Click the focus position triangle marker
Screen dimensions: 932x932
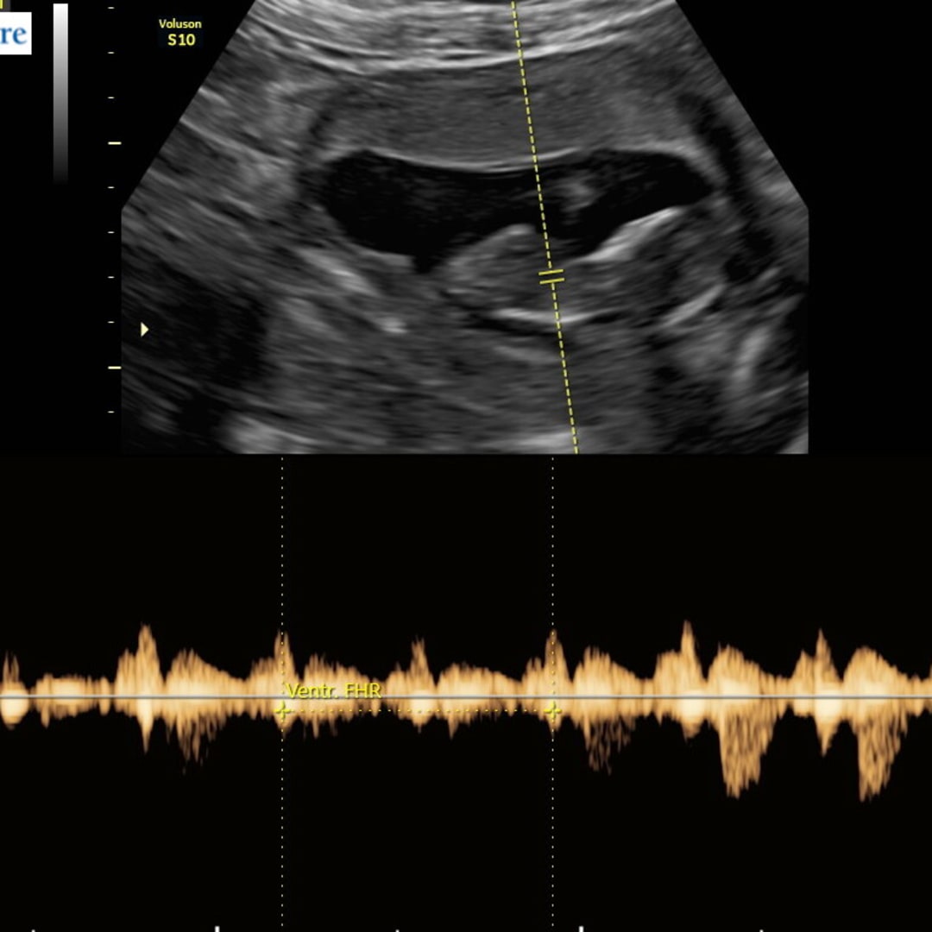pos(144,329)
